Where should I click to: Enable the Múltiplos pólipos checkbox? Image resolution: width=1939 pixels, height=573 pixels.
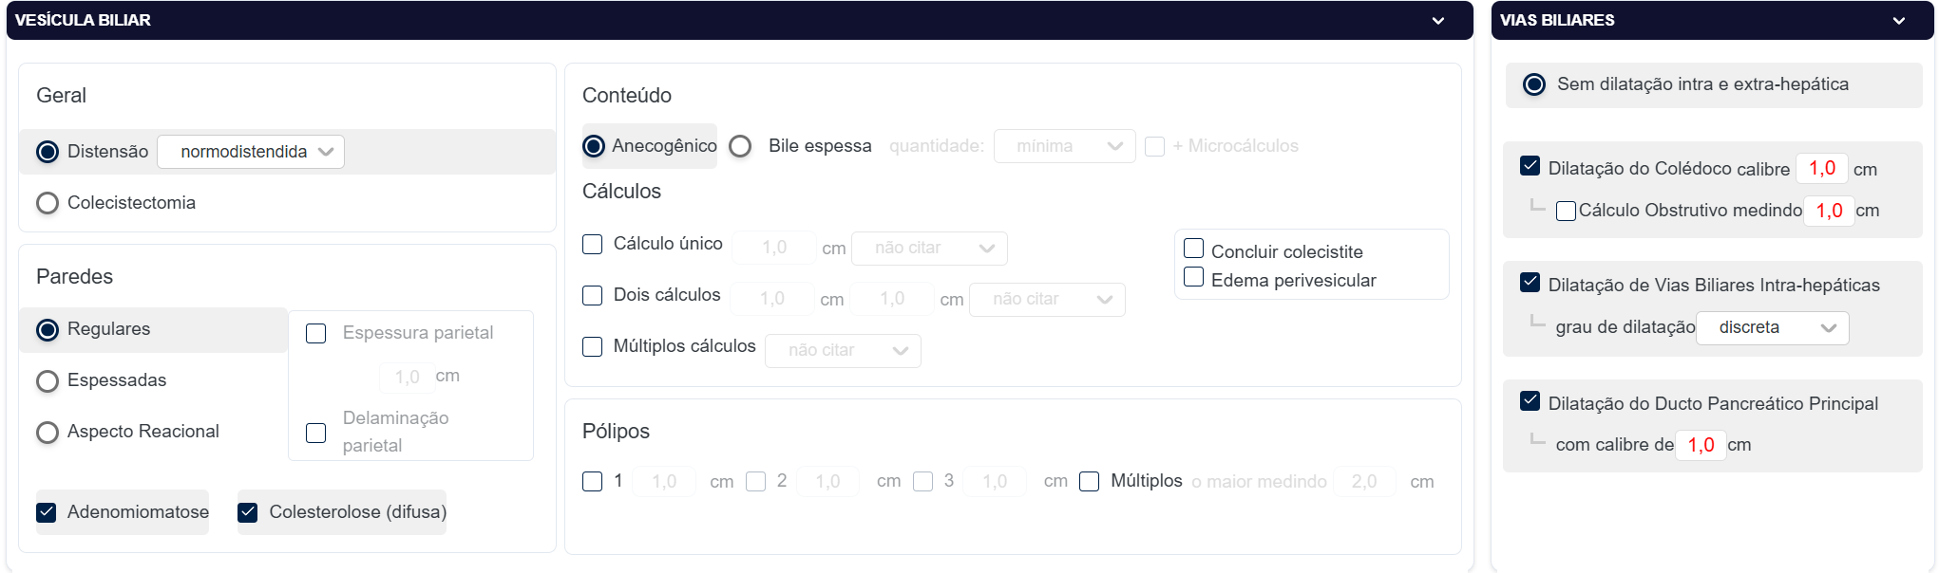(x=1090, y=482)
